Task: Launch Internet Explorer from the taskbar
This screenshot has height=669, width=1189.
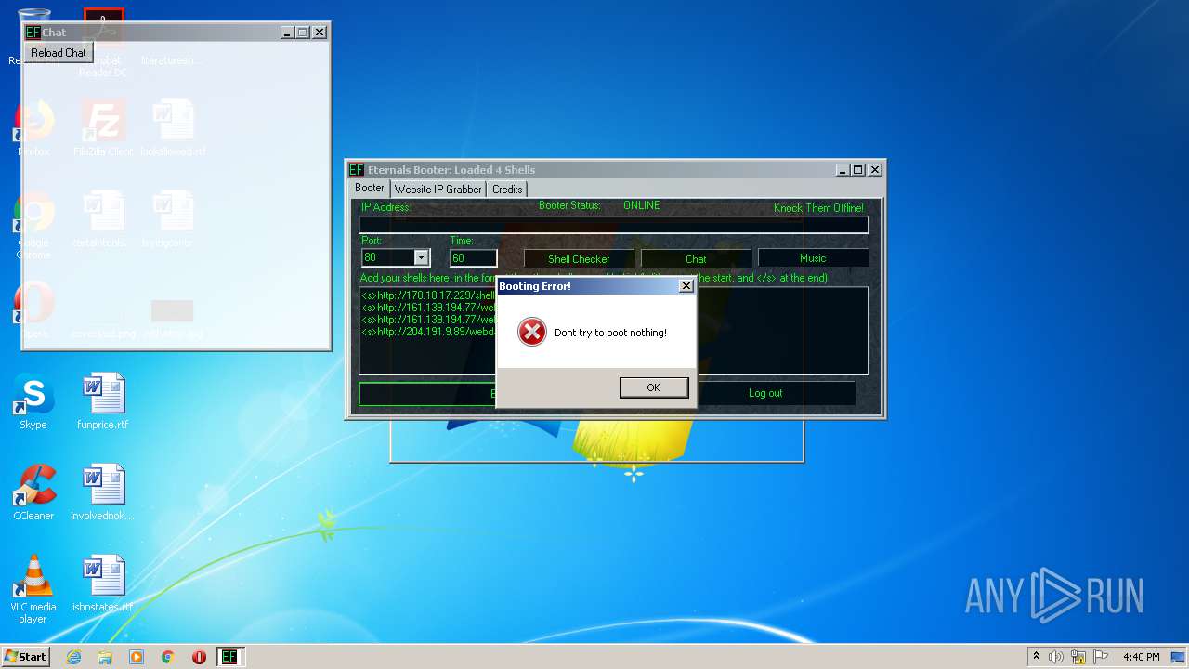Action: point(73,657)
